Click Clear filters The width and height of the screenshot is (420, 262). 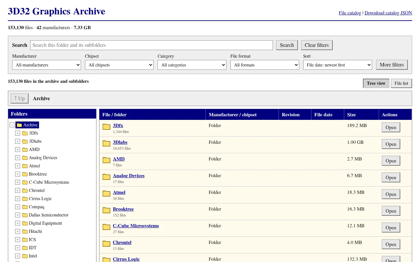(317, 45)
